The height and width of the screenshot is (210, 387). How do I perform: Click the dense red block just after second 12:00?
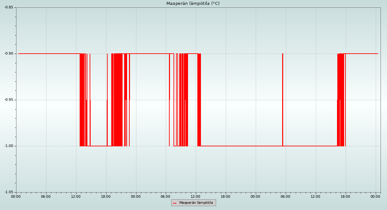click(x=199, y=100)
